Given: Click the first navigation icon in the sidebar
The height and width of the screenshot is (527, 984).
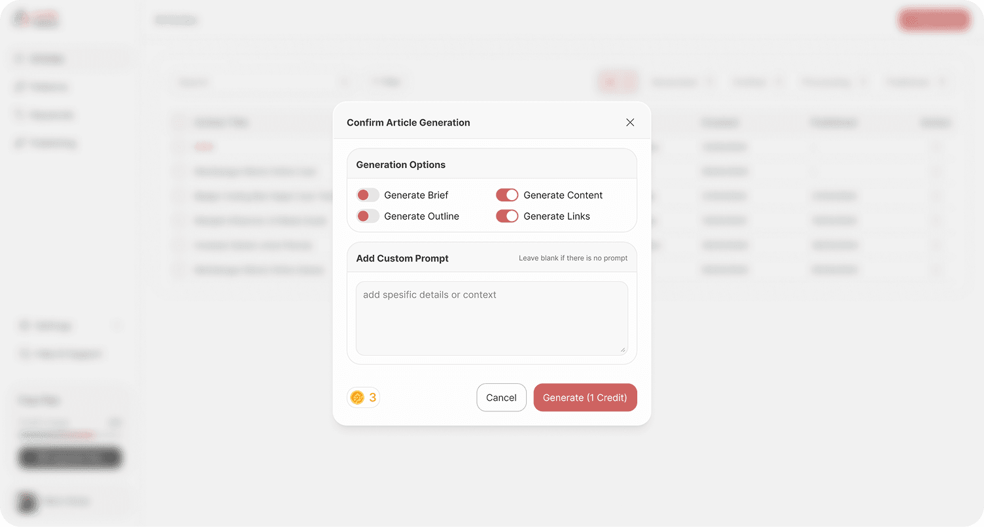Looking at the screenshot, I should coord(20,58).
